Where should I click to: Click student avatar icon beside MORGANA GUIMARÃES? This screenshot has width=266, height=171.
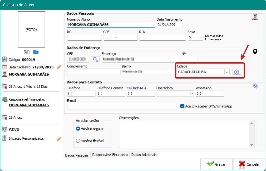(5, 74)
